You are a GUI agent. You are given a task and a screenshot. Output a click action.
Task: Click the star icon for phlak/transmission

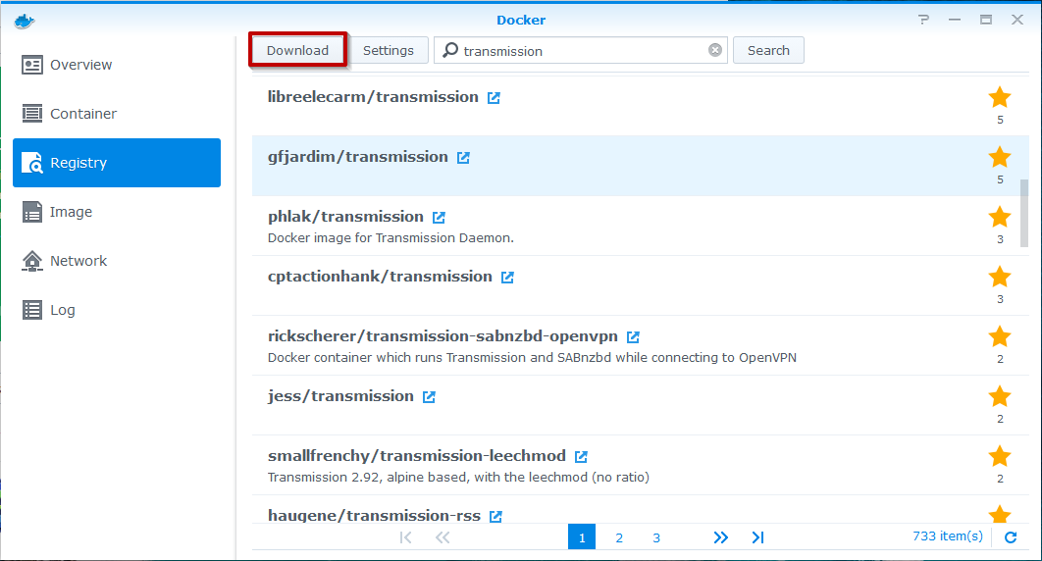(1000, 217)
